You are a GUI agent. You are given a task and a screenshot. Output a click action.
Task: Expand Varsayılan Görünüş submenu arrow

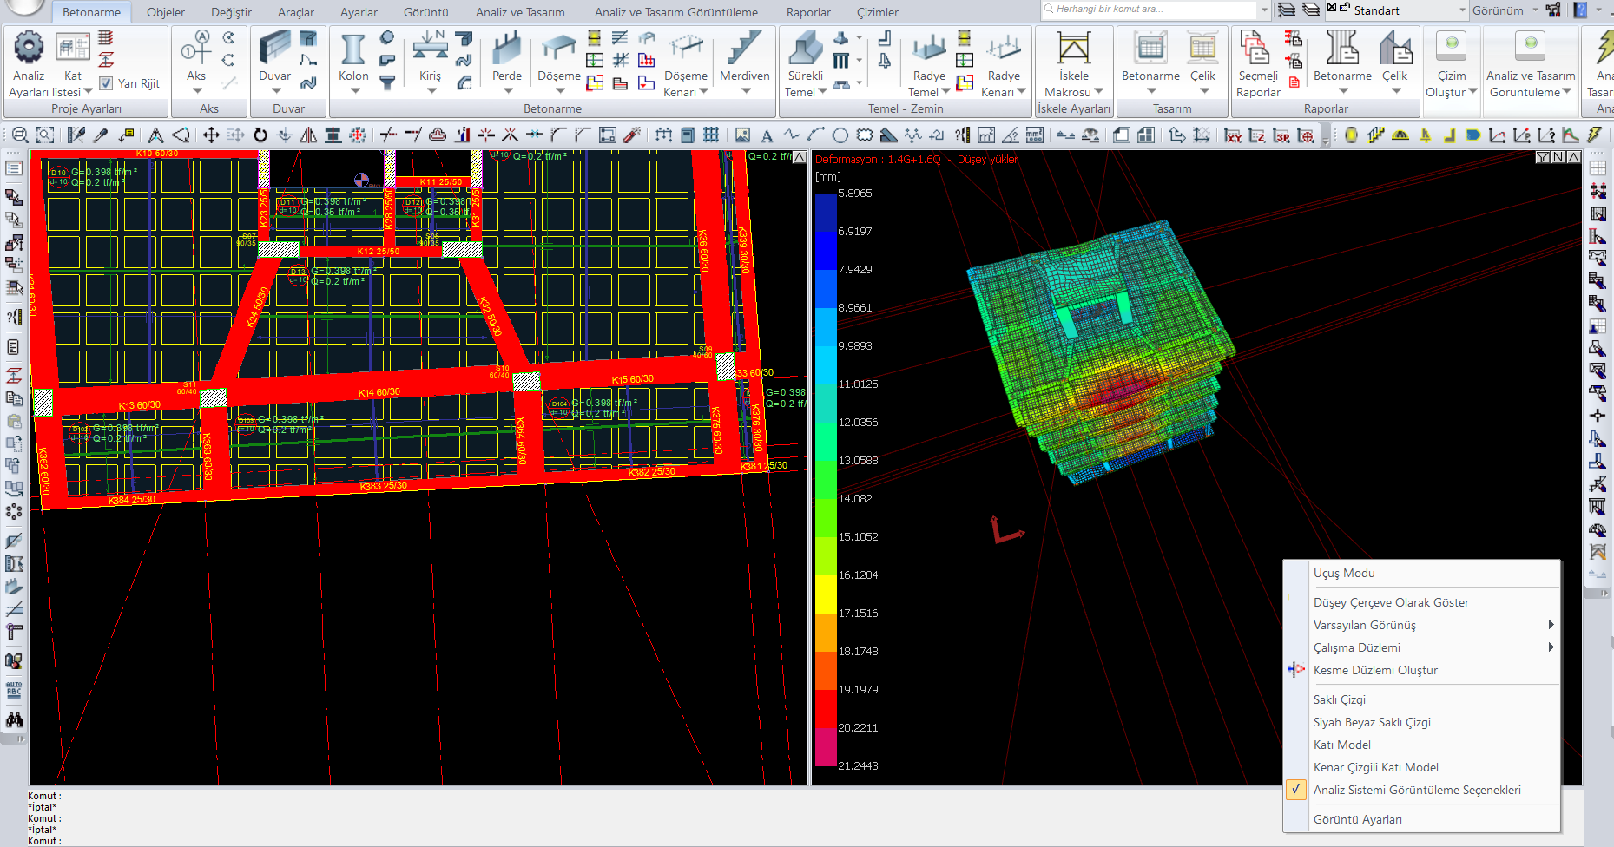tap(1551, 625)
